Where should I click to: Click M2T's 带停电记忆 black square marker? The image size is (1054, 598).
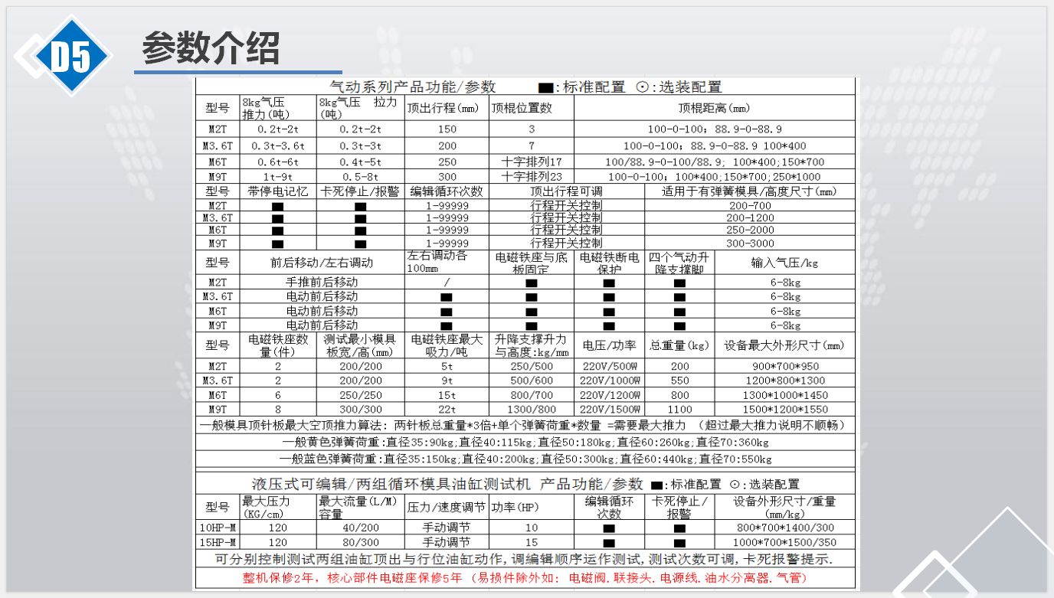[x=278, y=206]
